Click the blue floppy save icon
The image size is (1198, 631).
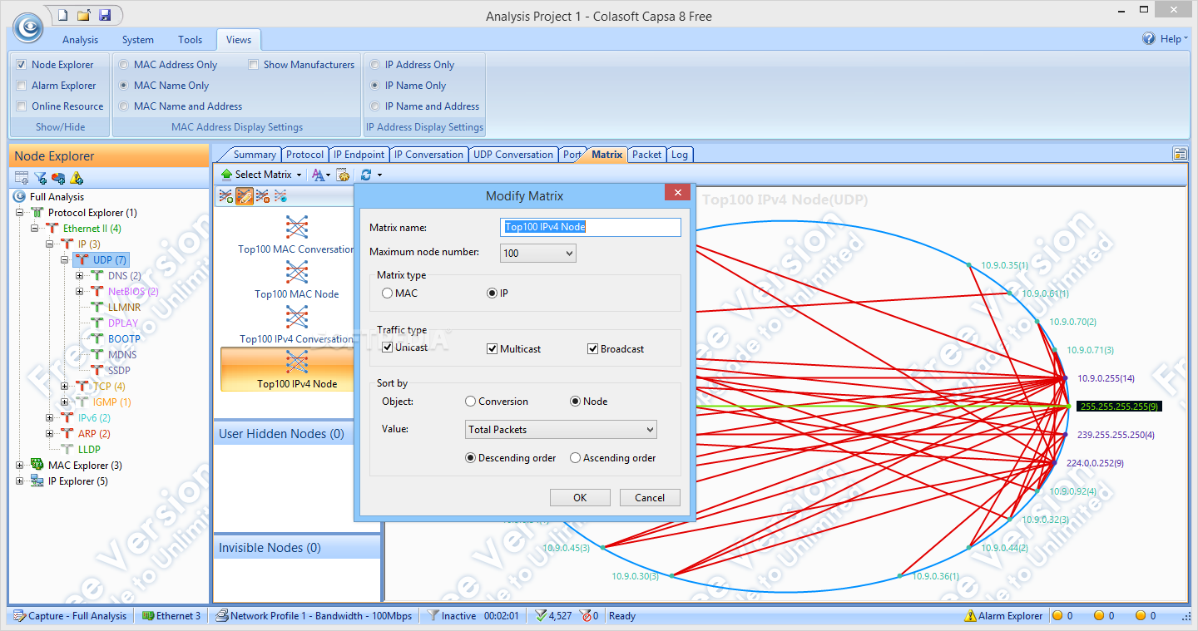point(105,15)
